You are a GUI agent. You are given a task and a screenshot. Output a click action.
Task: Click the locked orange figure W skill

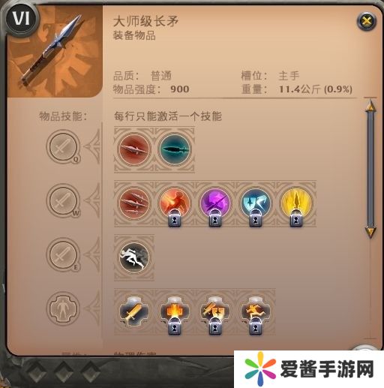coord(175,203)
